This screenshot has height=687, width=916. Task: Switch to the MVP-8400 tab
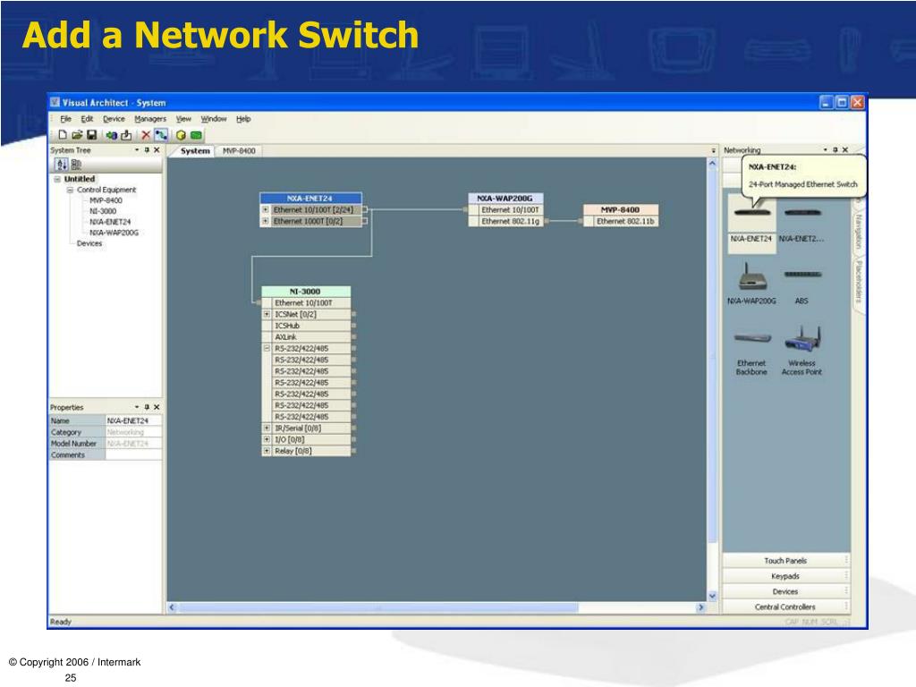coord(239,150)
